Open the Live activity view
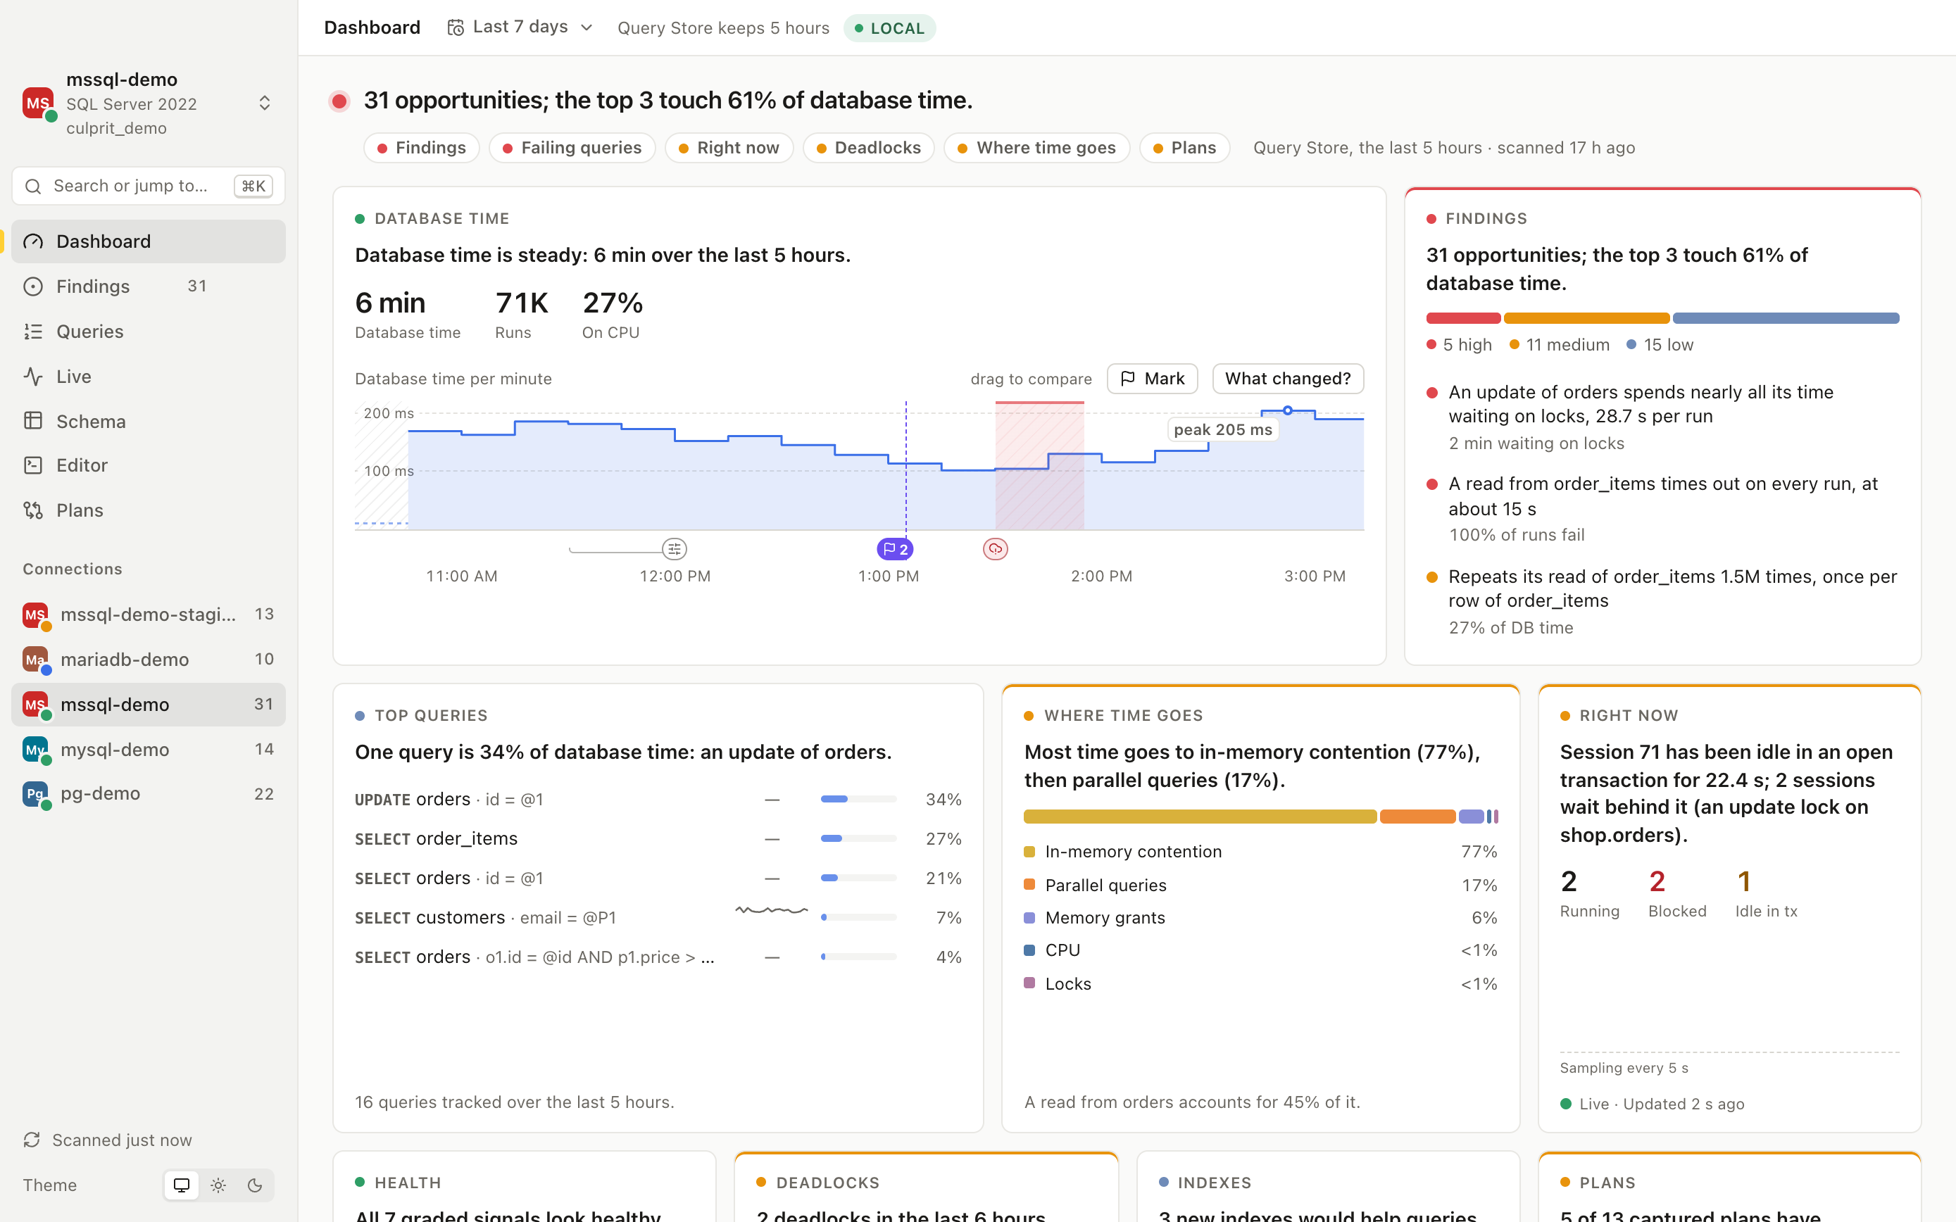 pos(148,376)
